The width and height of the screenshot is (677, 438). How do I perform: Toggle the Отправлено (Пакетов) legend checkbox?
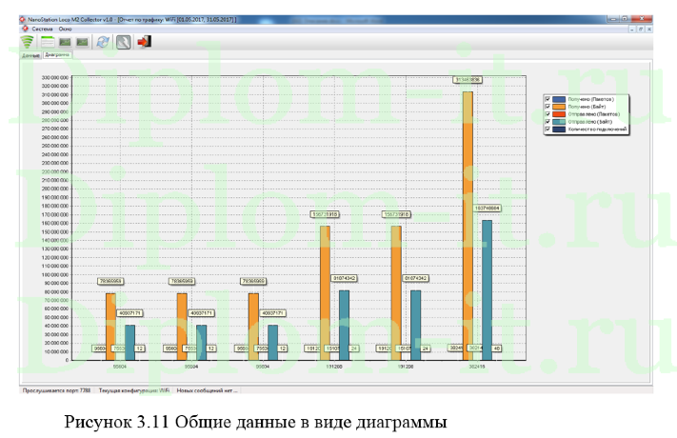pos(547,114)
